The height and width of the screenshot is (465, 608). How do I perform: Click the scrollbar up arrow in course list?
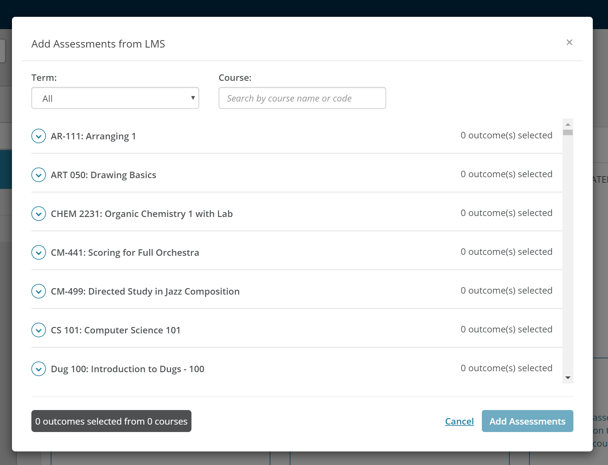pyautogui.click(x=568, y=124)
